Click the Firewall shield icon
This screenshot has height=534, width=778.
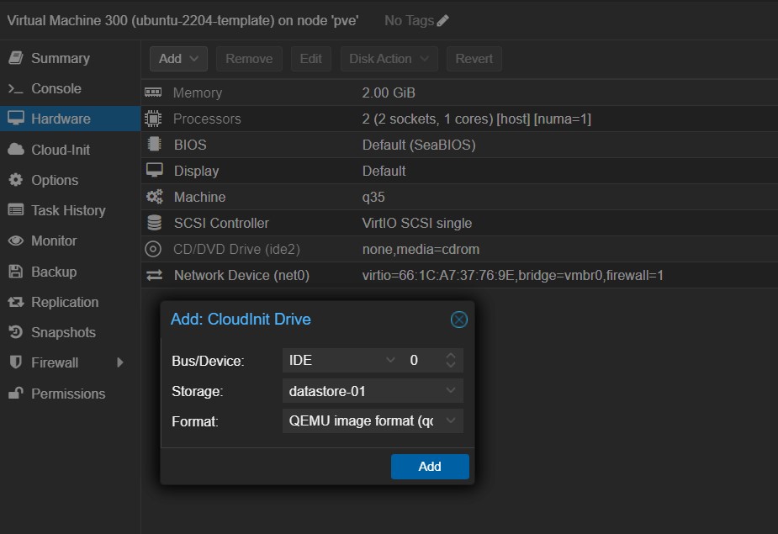coord(15,362)
